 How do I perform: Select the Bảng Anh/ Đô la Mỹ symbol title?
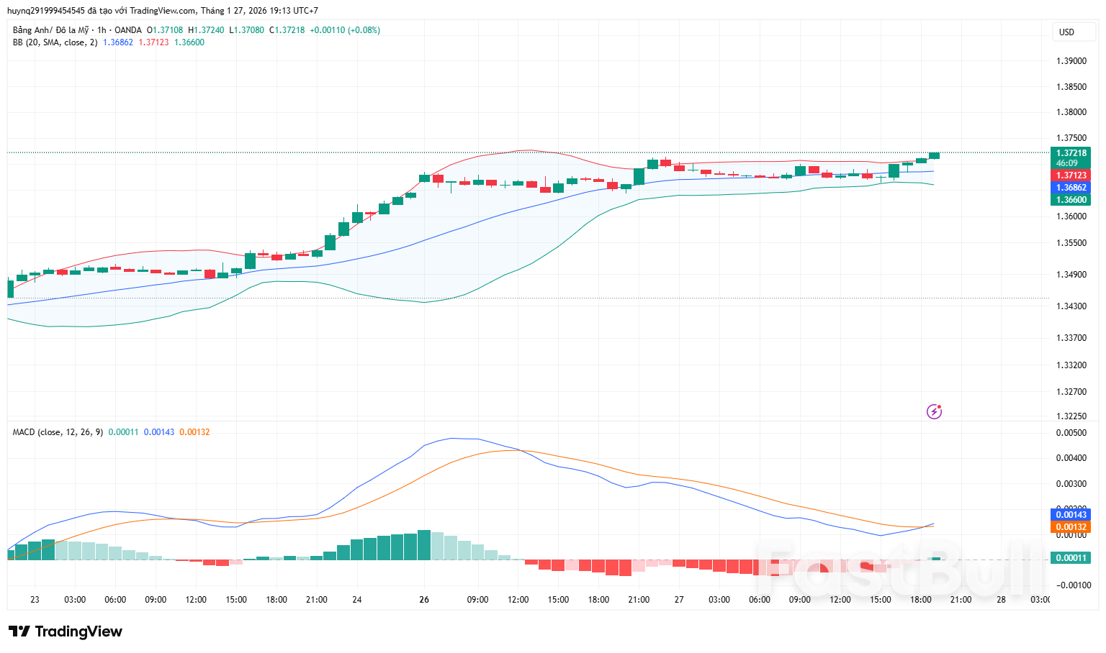pyautogui.click(x=50, y=30)
